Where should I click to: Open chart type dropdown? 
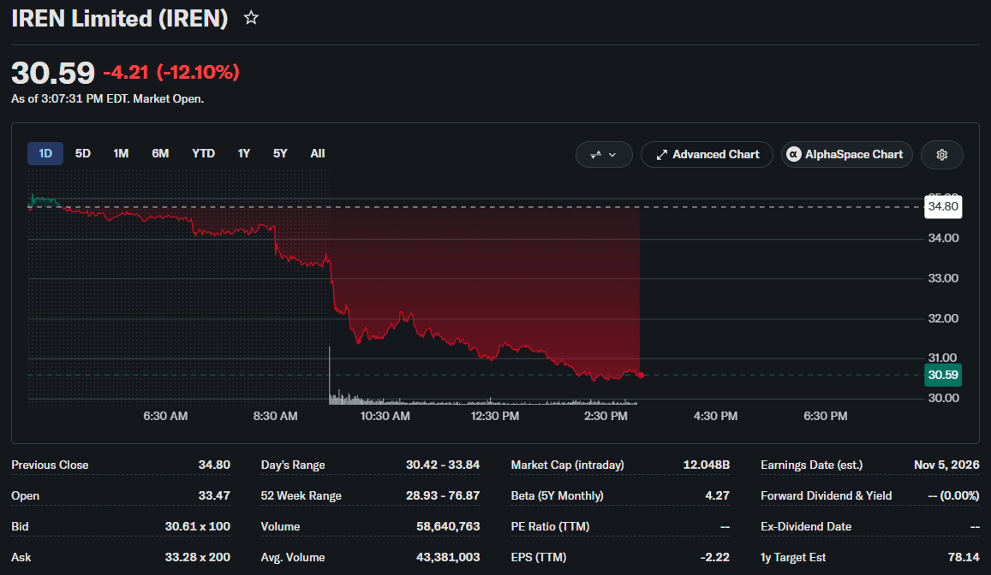click(604, 155)
